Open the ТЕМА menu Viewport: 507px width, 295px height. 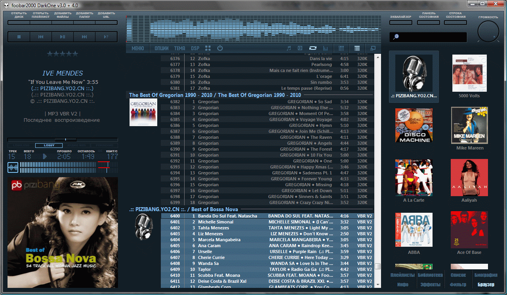point(179,48)
